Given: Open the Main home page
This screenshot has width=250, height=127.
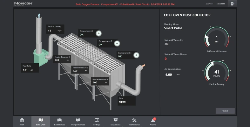Looking at the screenshot, I should pyautogui.click(x=22, y=122).
